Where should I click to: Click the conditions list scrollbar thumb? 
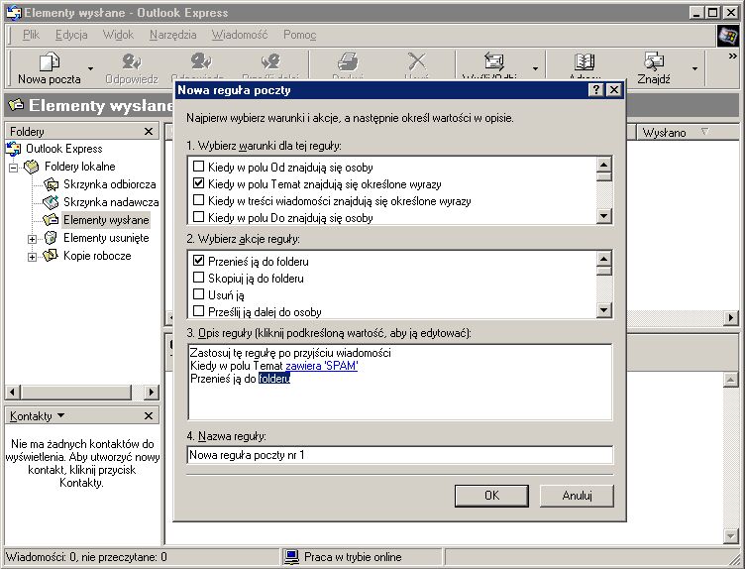tap(603, 177)
